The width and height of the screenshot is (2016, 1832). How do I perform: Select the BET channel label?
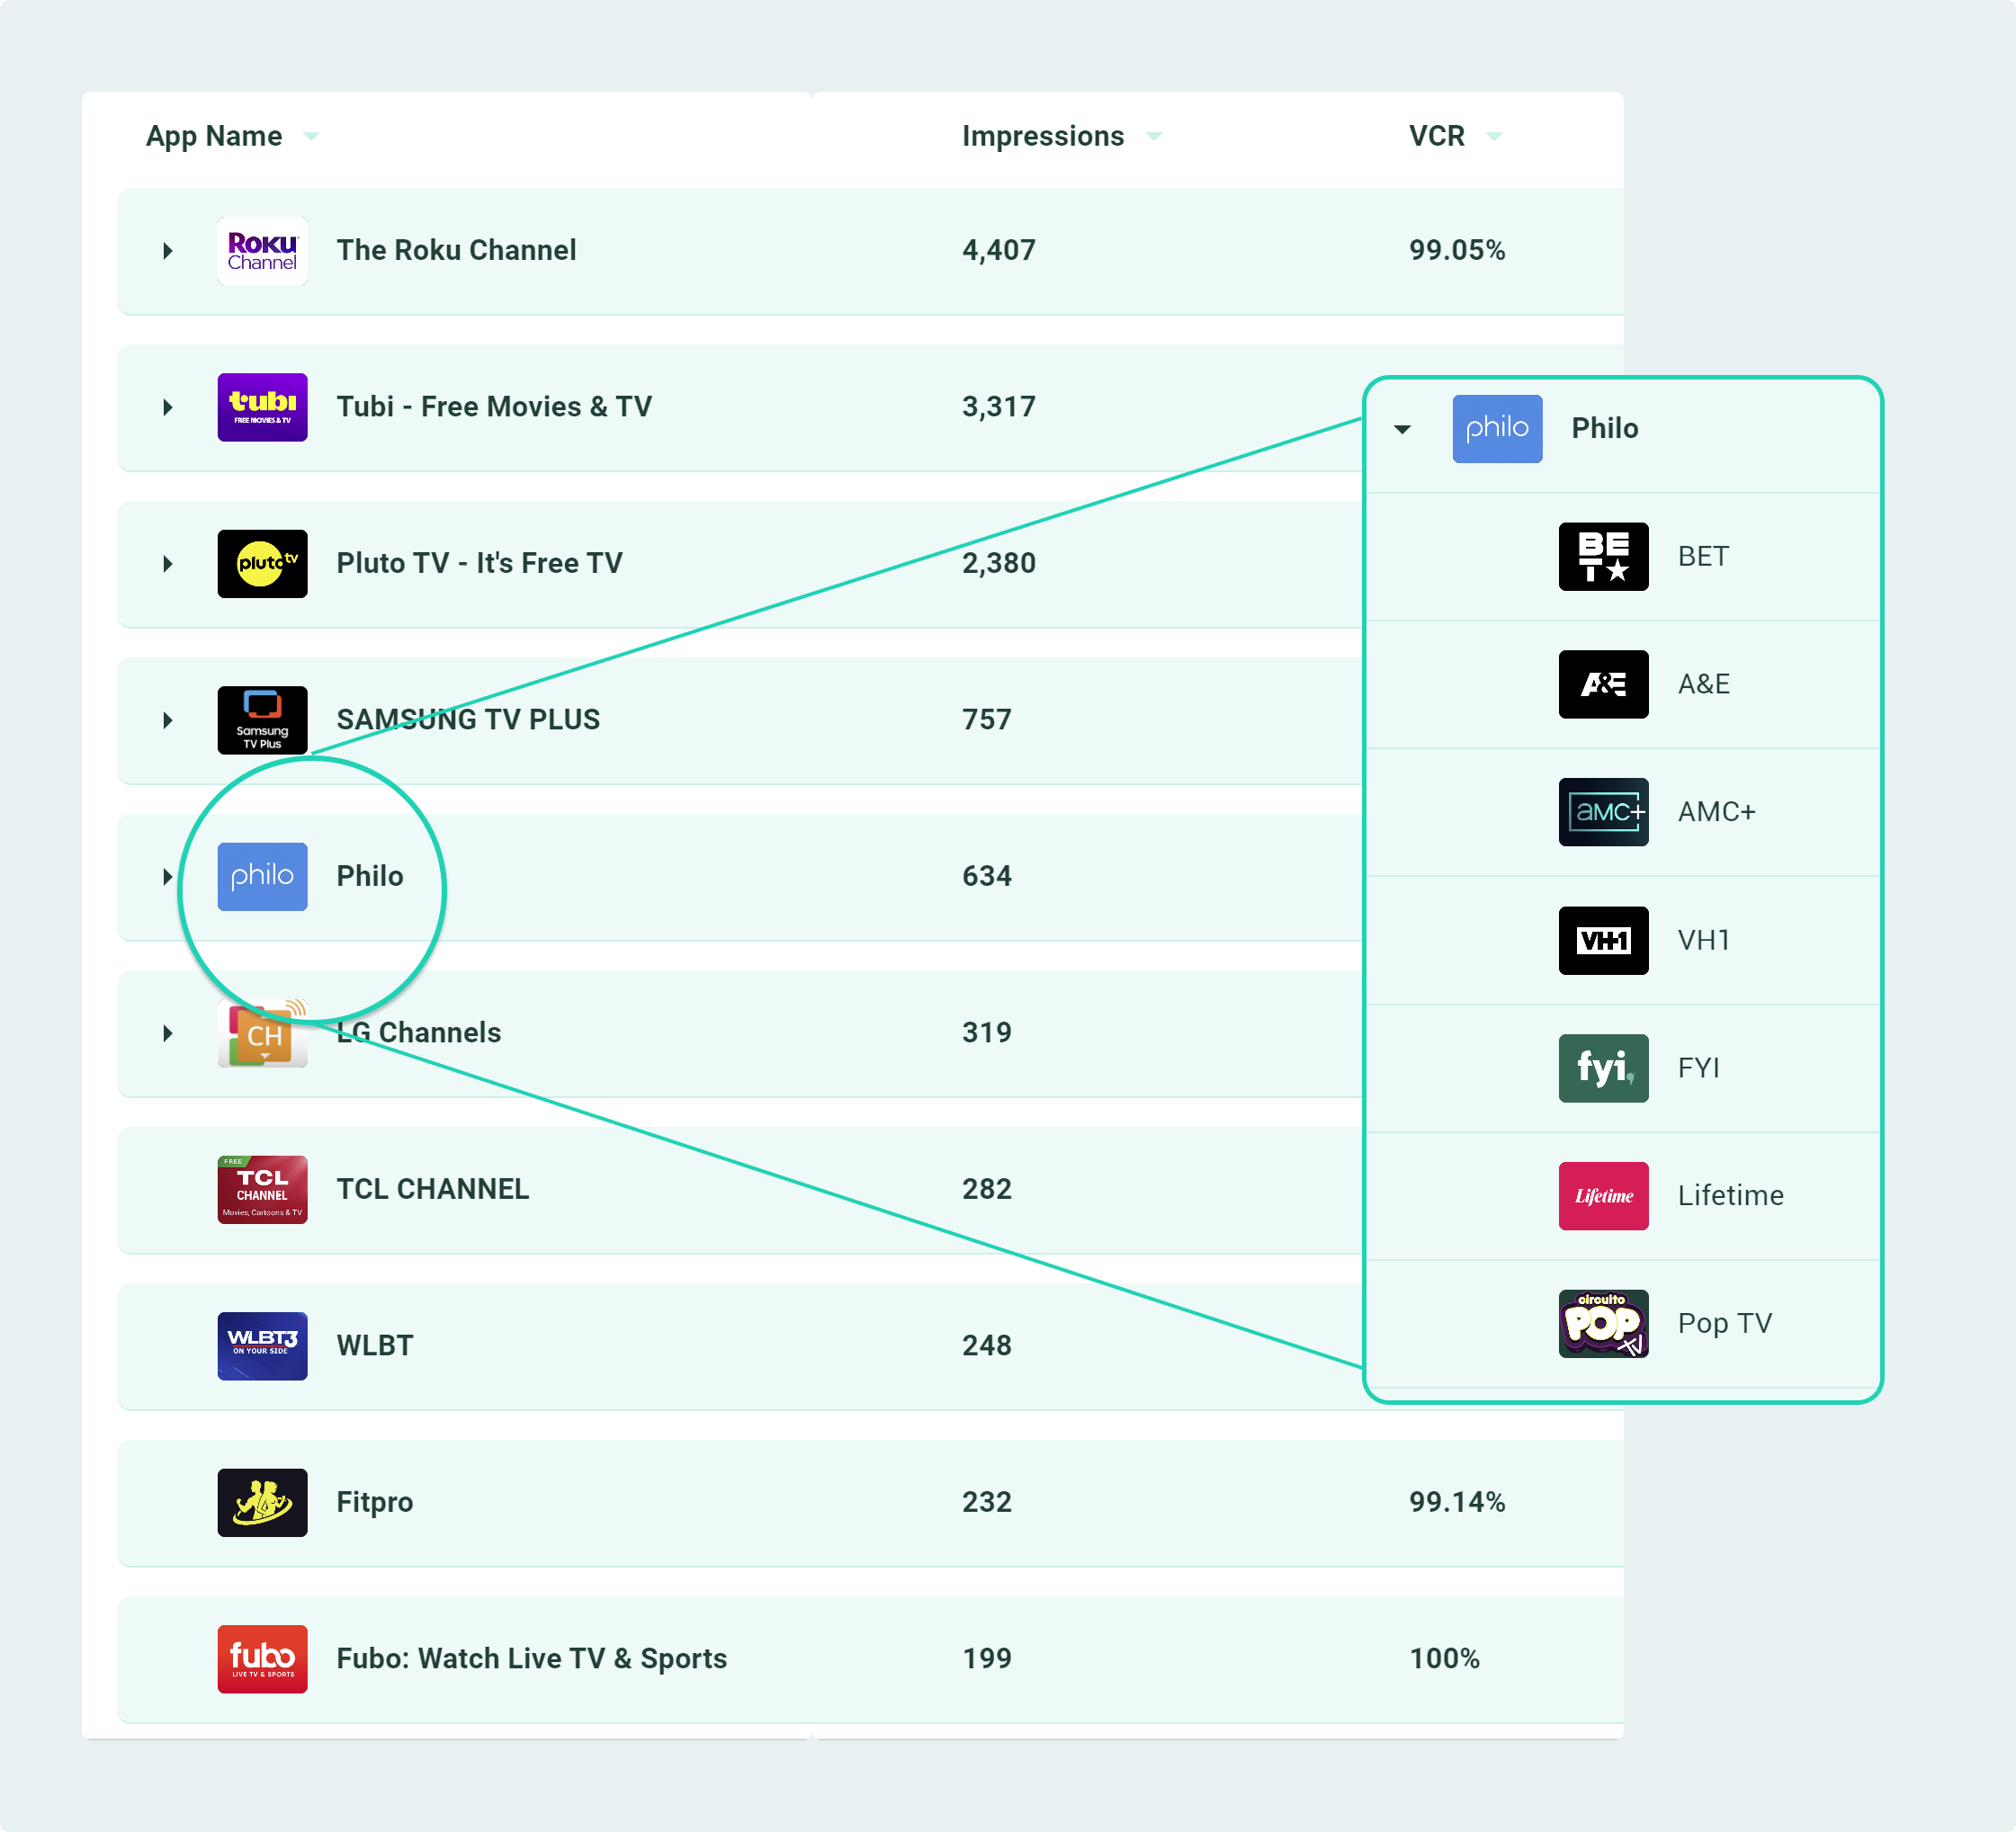[x=1703, y=556]
